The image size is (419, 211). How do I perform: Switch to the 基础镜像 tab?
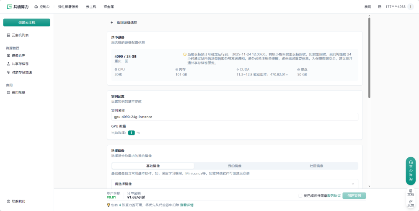pos(153,166)
